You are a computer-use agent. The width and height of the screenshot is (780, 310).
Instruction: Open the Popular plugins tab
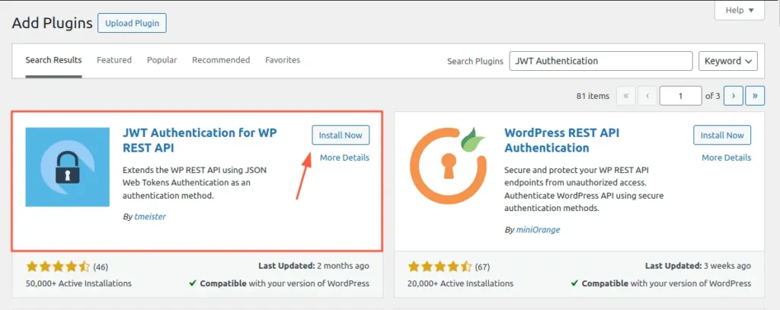tap(161, 60)
